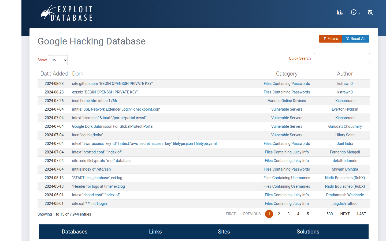This screenshot has height=241, width=386.
Task: Sort by Date Added column header
Action: (54, 74)
